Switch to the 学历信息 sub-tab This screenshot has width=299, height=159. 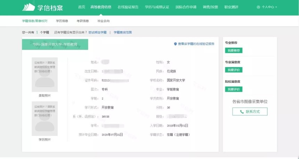(x=62, y=21)
